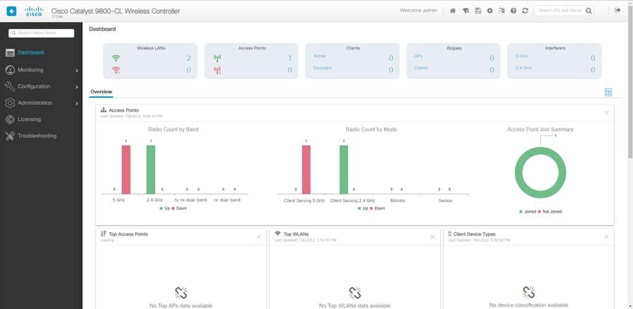Screen dimensions: 633x309
Task: Click the Troubleshooting tools icon in sidebar
Action: click(x=10, y=136)
